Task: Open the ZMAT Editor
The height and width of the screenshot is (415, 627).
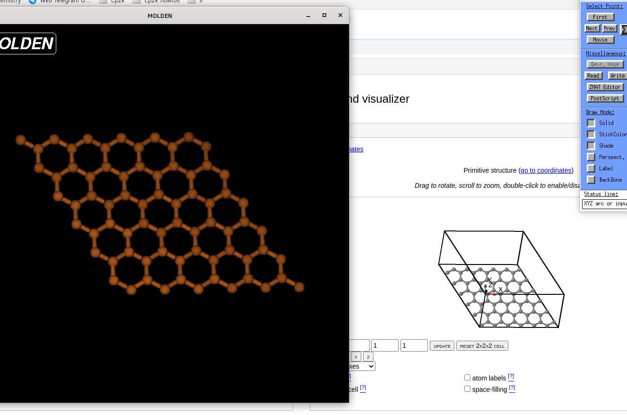Action: (x=605, y=87)
